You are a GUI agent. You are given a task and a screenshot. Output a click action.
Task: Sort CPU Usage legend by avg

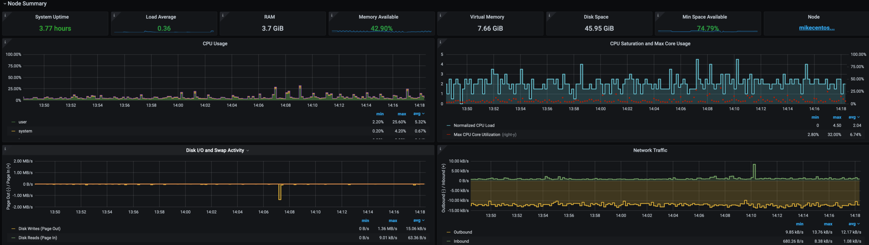pyautogui.click(x=419, y=114)
